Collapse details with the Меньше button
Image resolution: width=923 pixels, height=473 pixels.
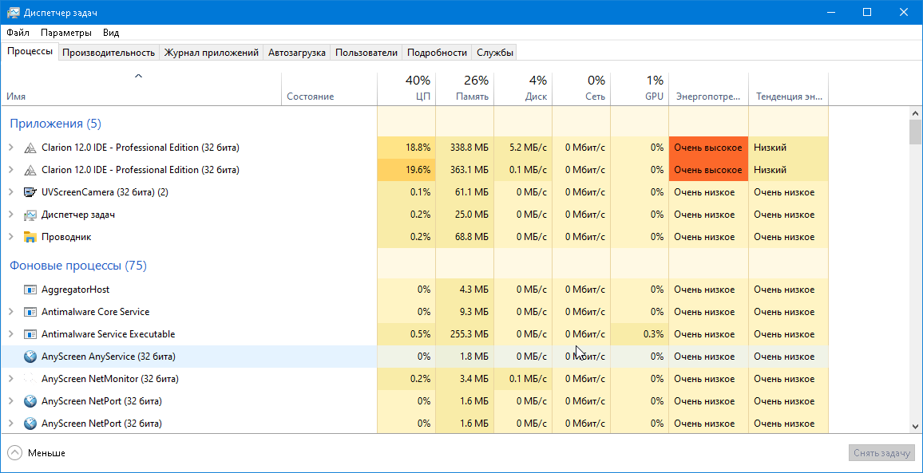click(37, 453)
